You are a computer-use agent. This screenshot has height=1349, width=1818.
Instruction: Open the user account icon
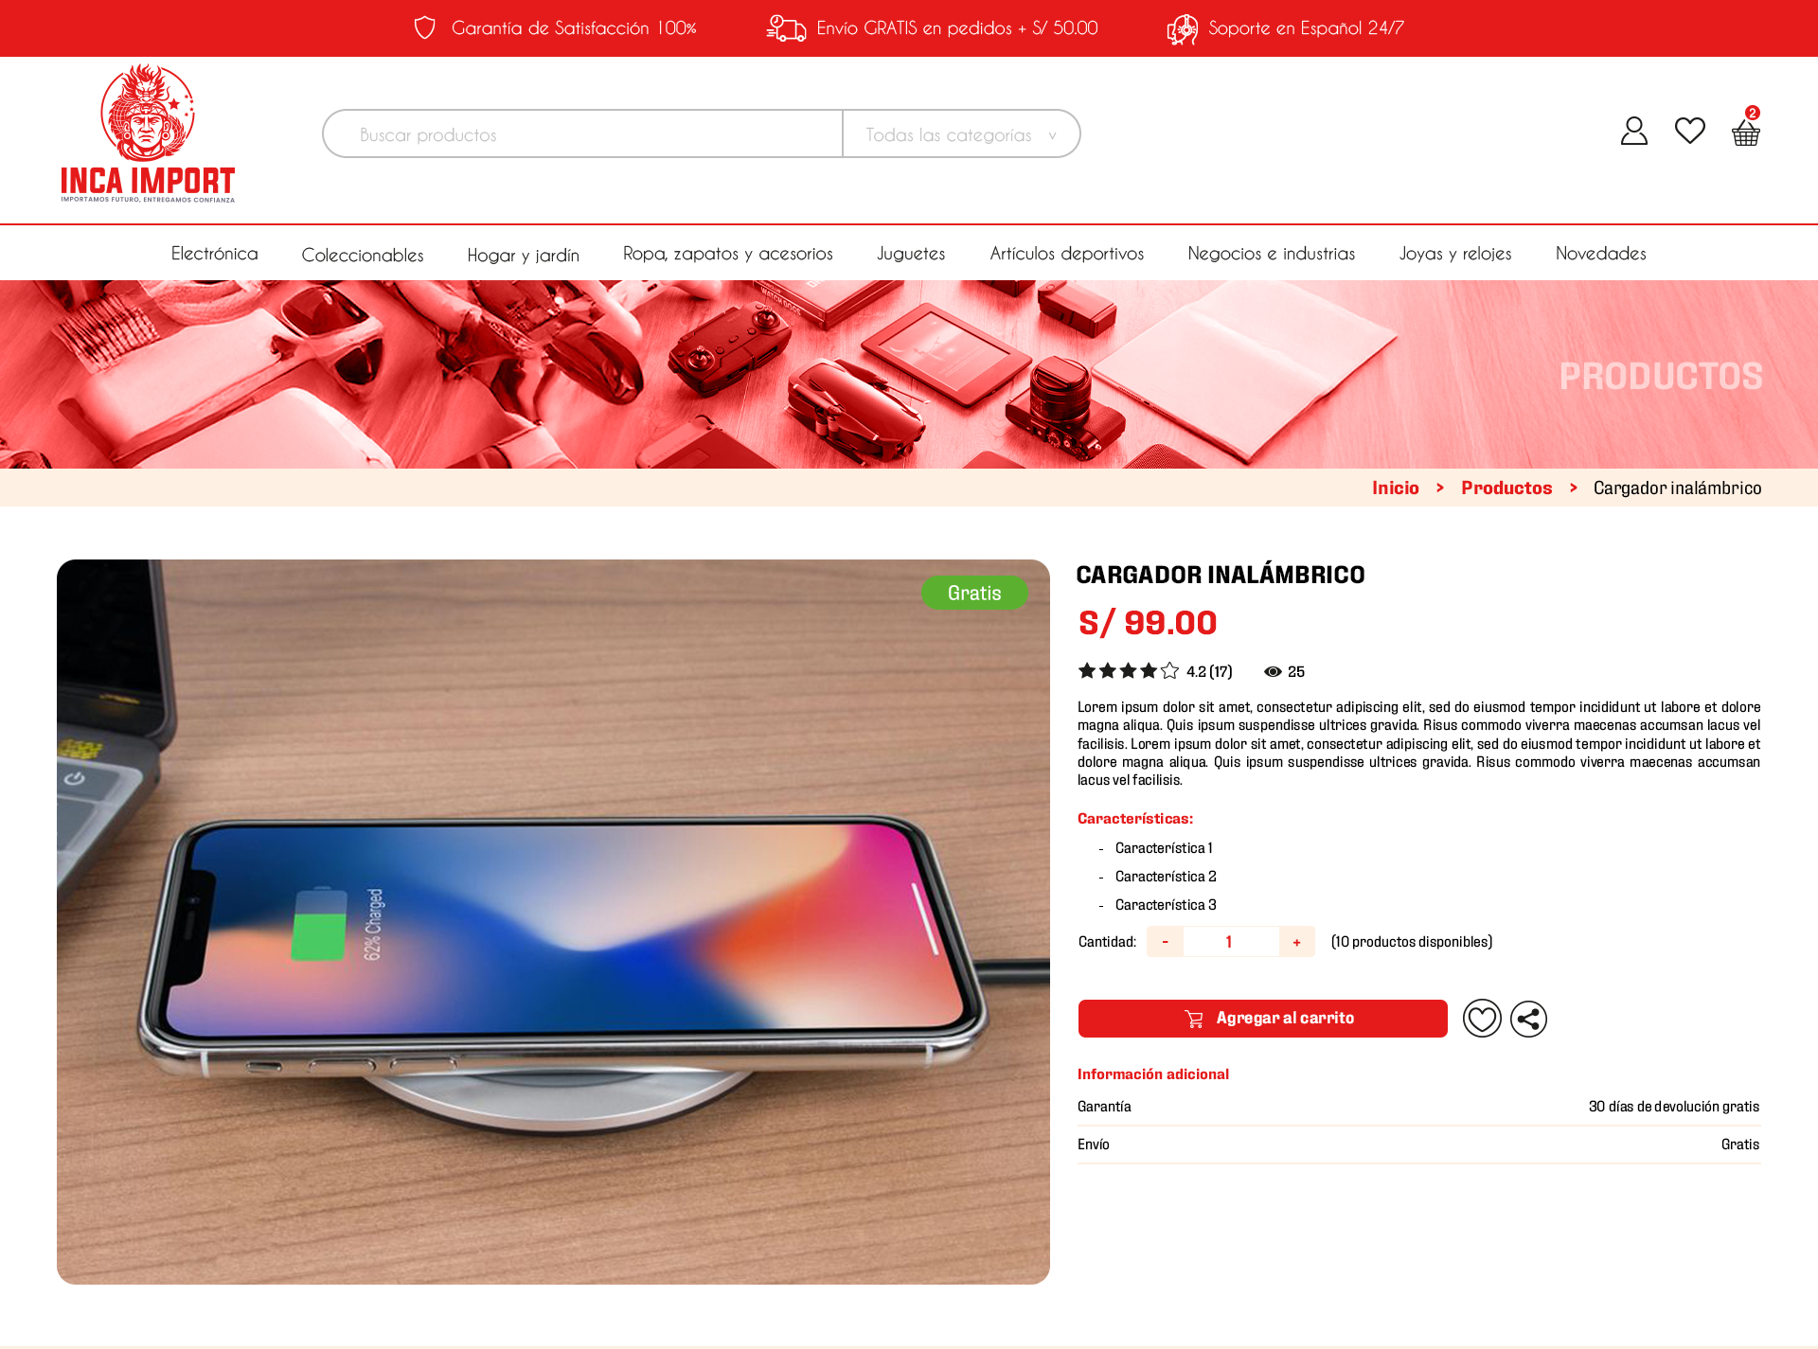pos(1633,131)
